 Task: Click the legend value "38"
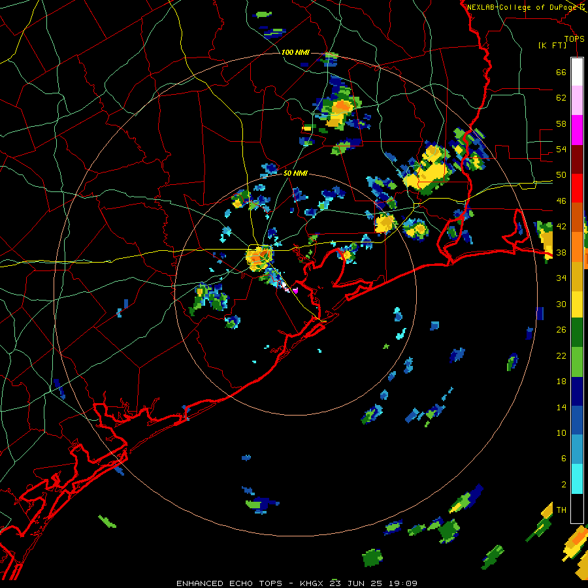pyautogui.click(x=561, y=253)
